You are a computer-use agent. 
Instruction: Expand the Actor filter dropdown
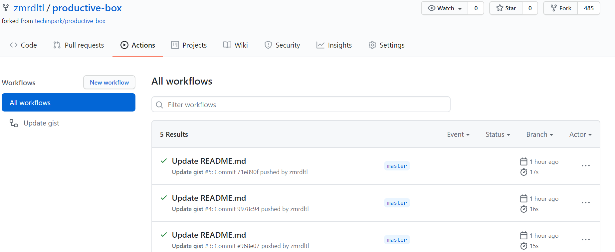coord(580,134)
